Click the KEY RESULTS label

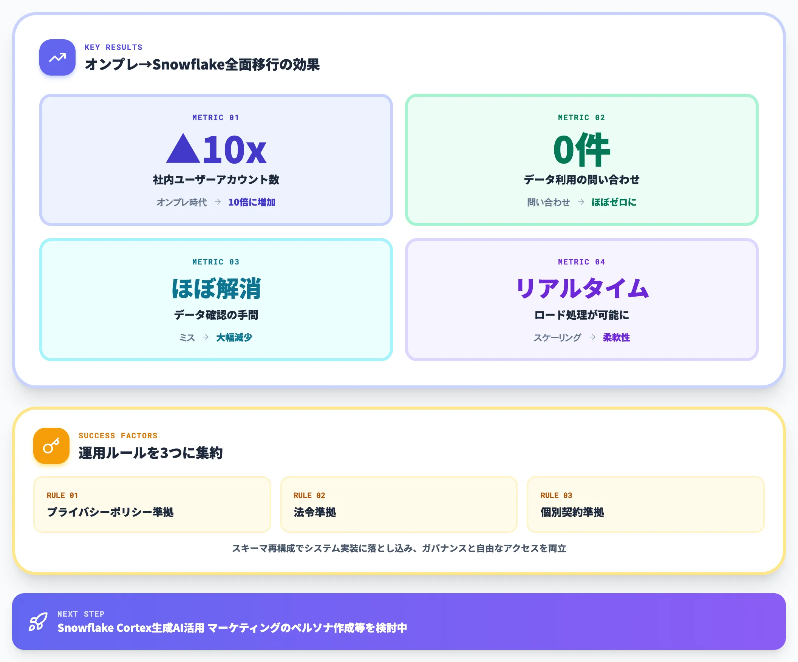[x=113, y=47]
